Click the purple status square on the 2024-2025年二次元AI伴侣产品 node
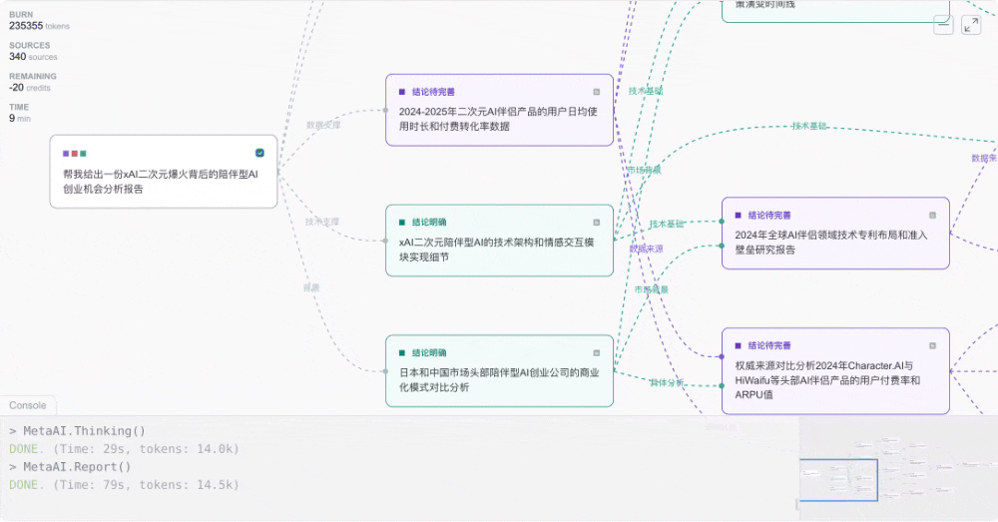 [401, 92]
